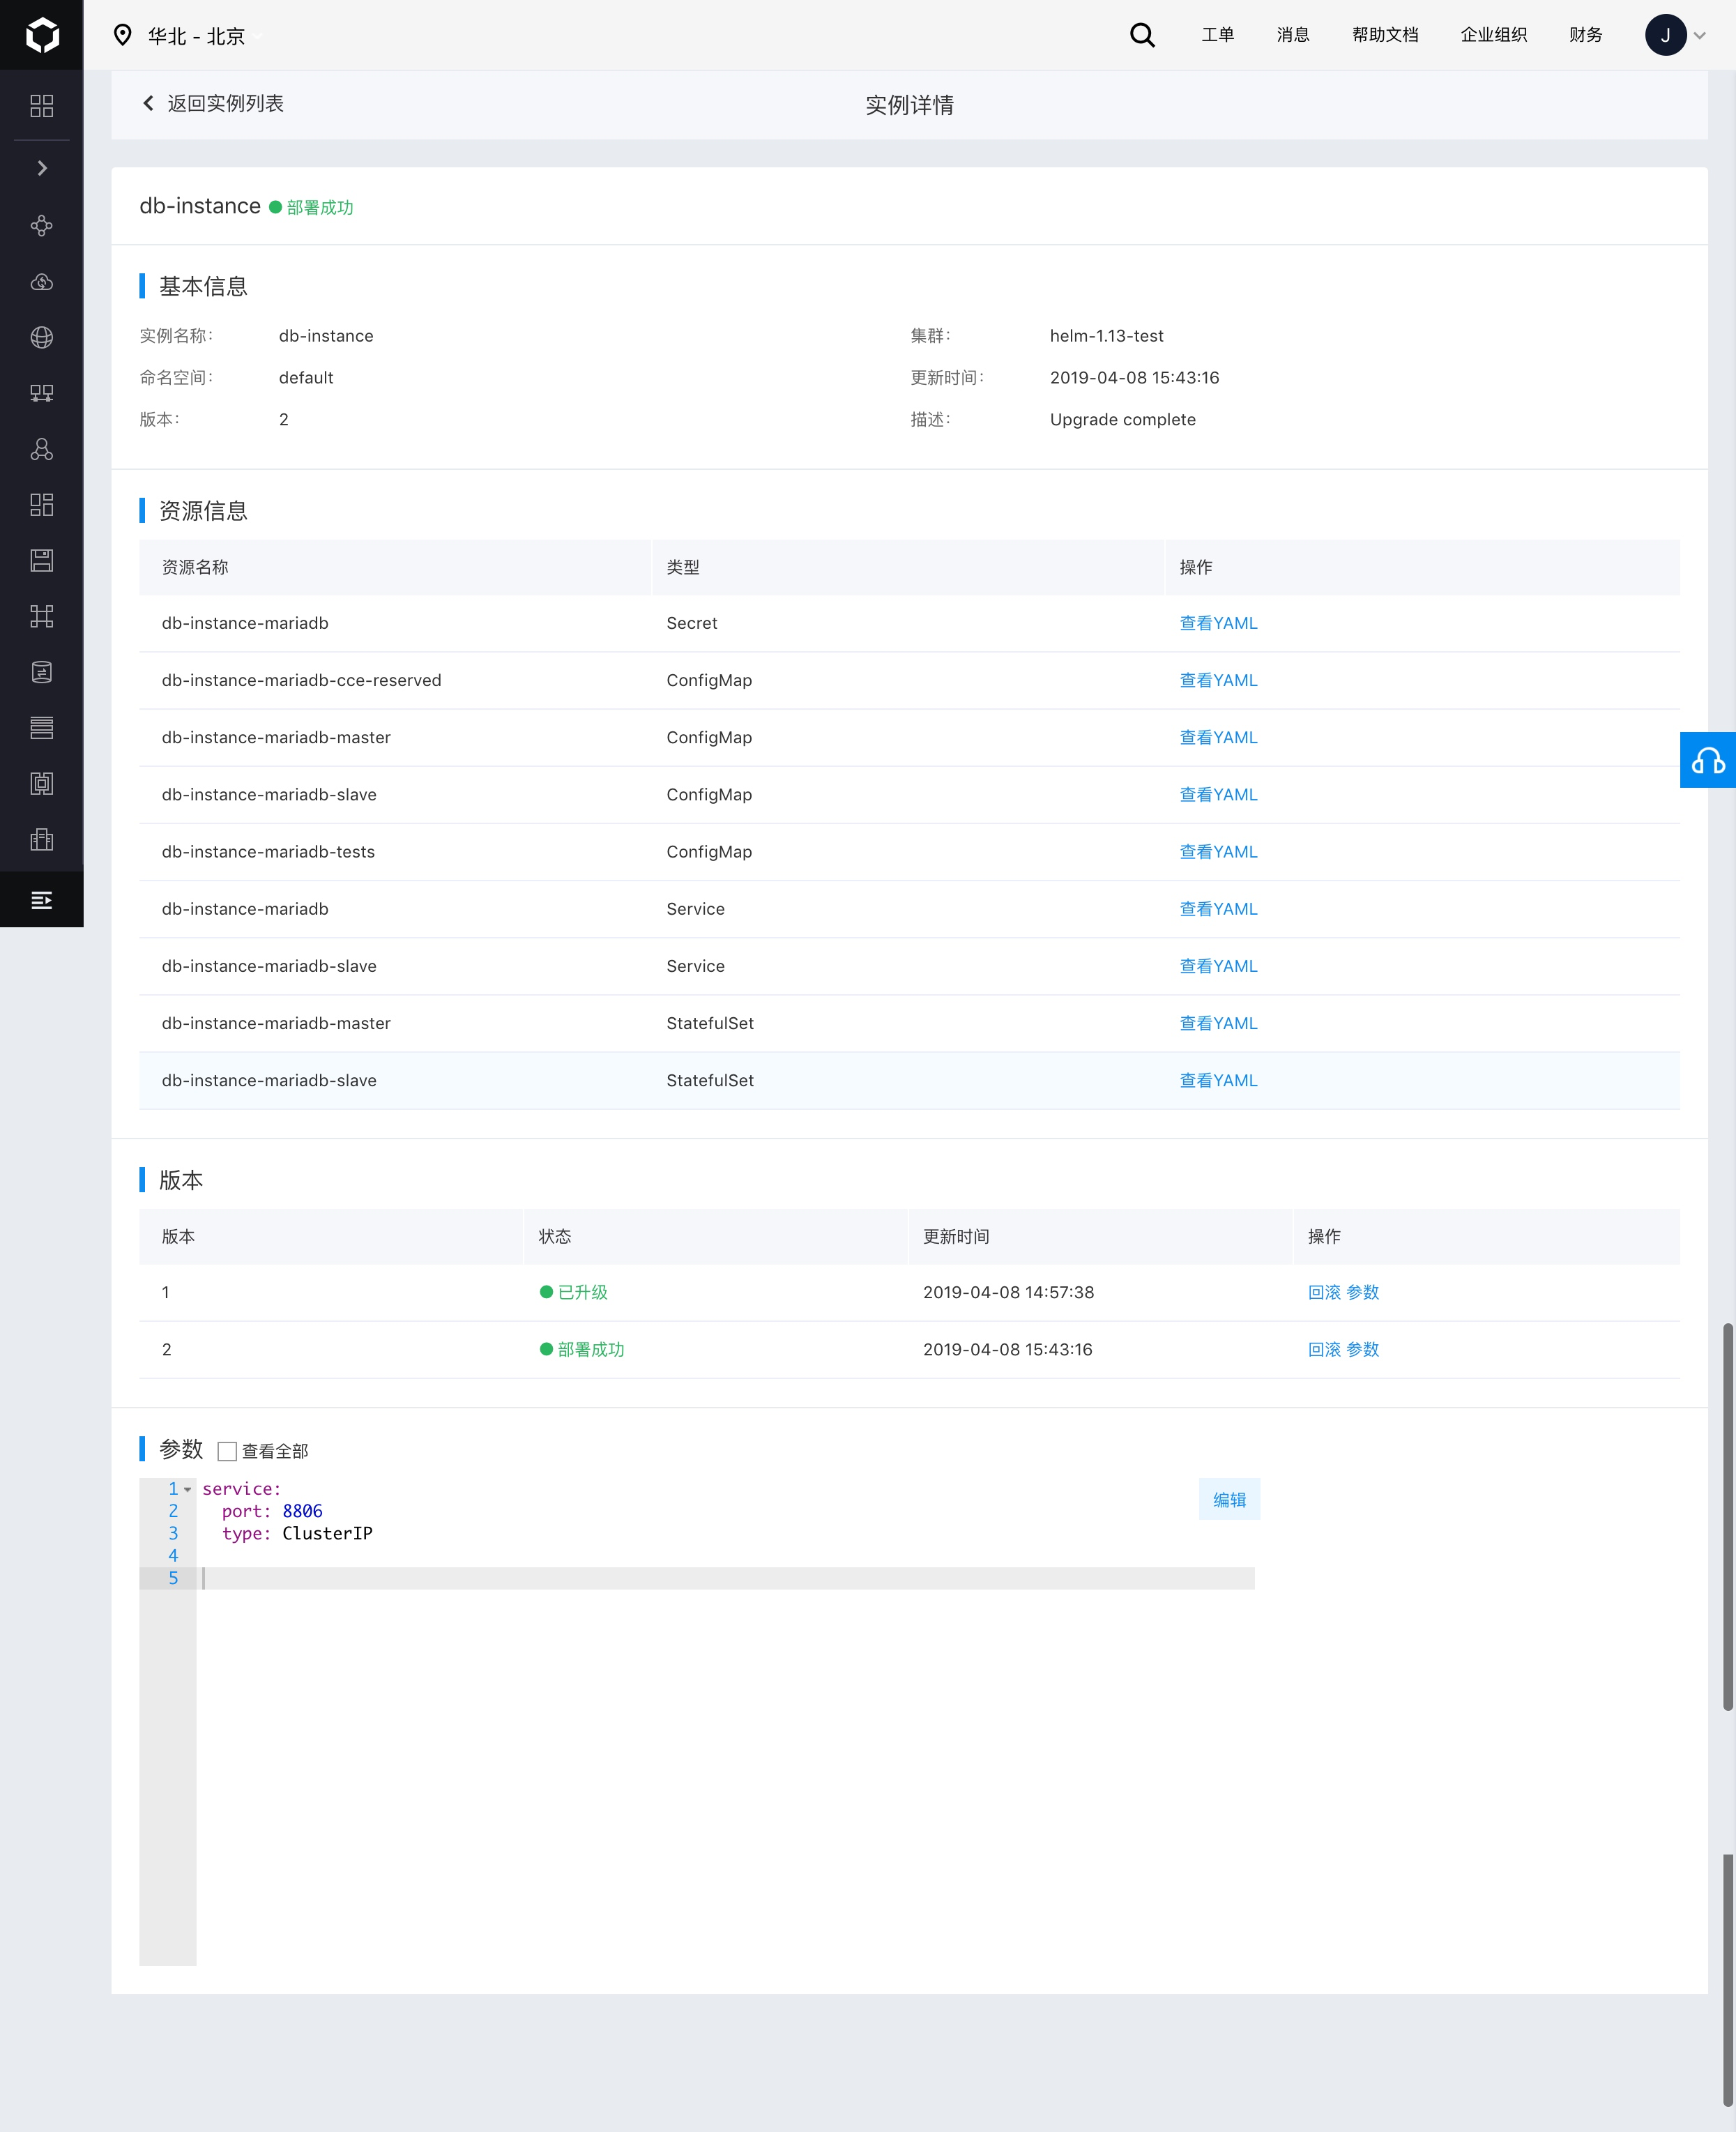This screenshot has width=1736, height=2132.
Task: Open the 企业组织 menu
Action: click(x=1493, y=35)
